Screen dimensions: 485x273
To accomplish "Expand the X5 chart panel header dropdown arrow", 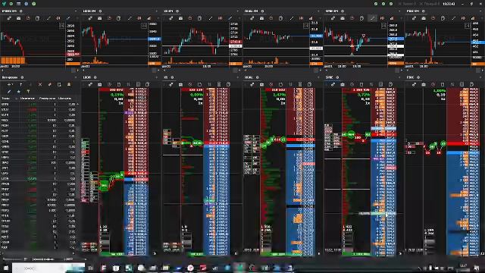I will point(238,11).
